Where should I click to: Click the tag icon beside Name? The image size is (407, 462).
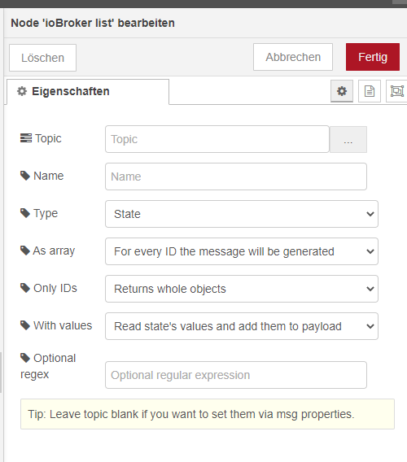tap(25, 176)
